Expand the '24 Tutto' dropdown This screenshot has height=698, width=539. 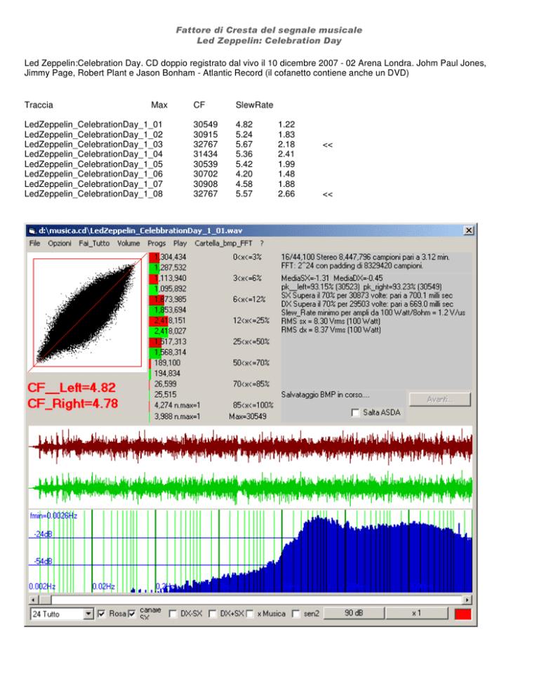click(88, 614)
